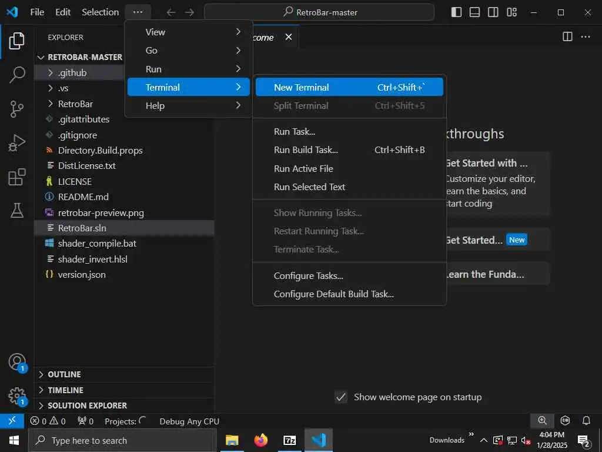Click the VS Code logo icon

click(x=12, y=12)
